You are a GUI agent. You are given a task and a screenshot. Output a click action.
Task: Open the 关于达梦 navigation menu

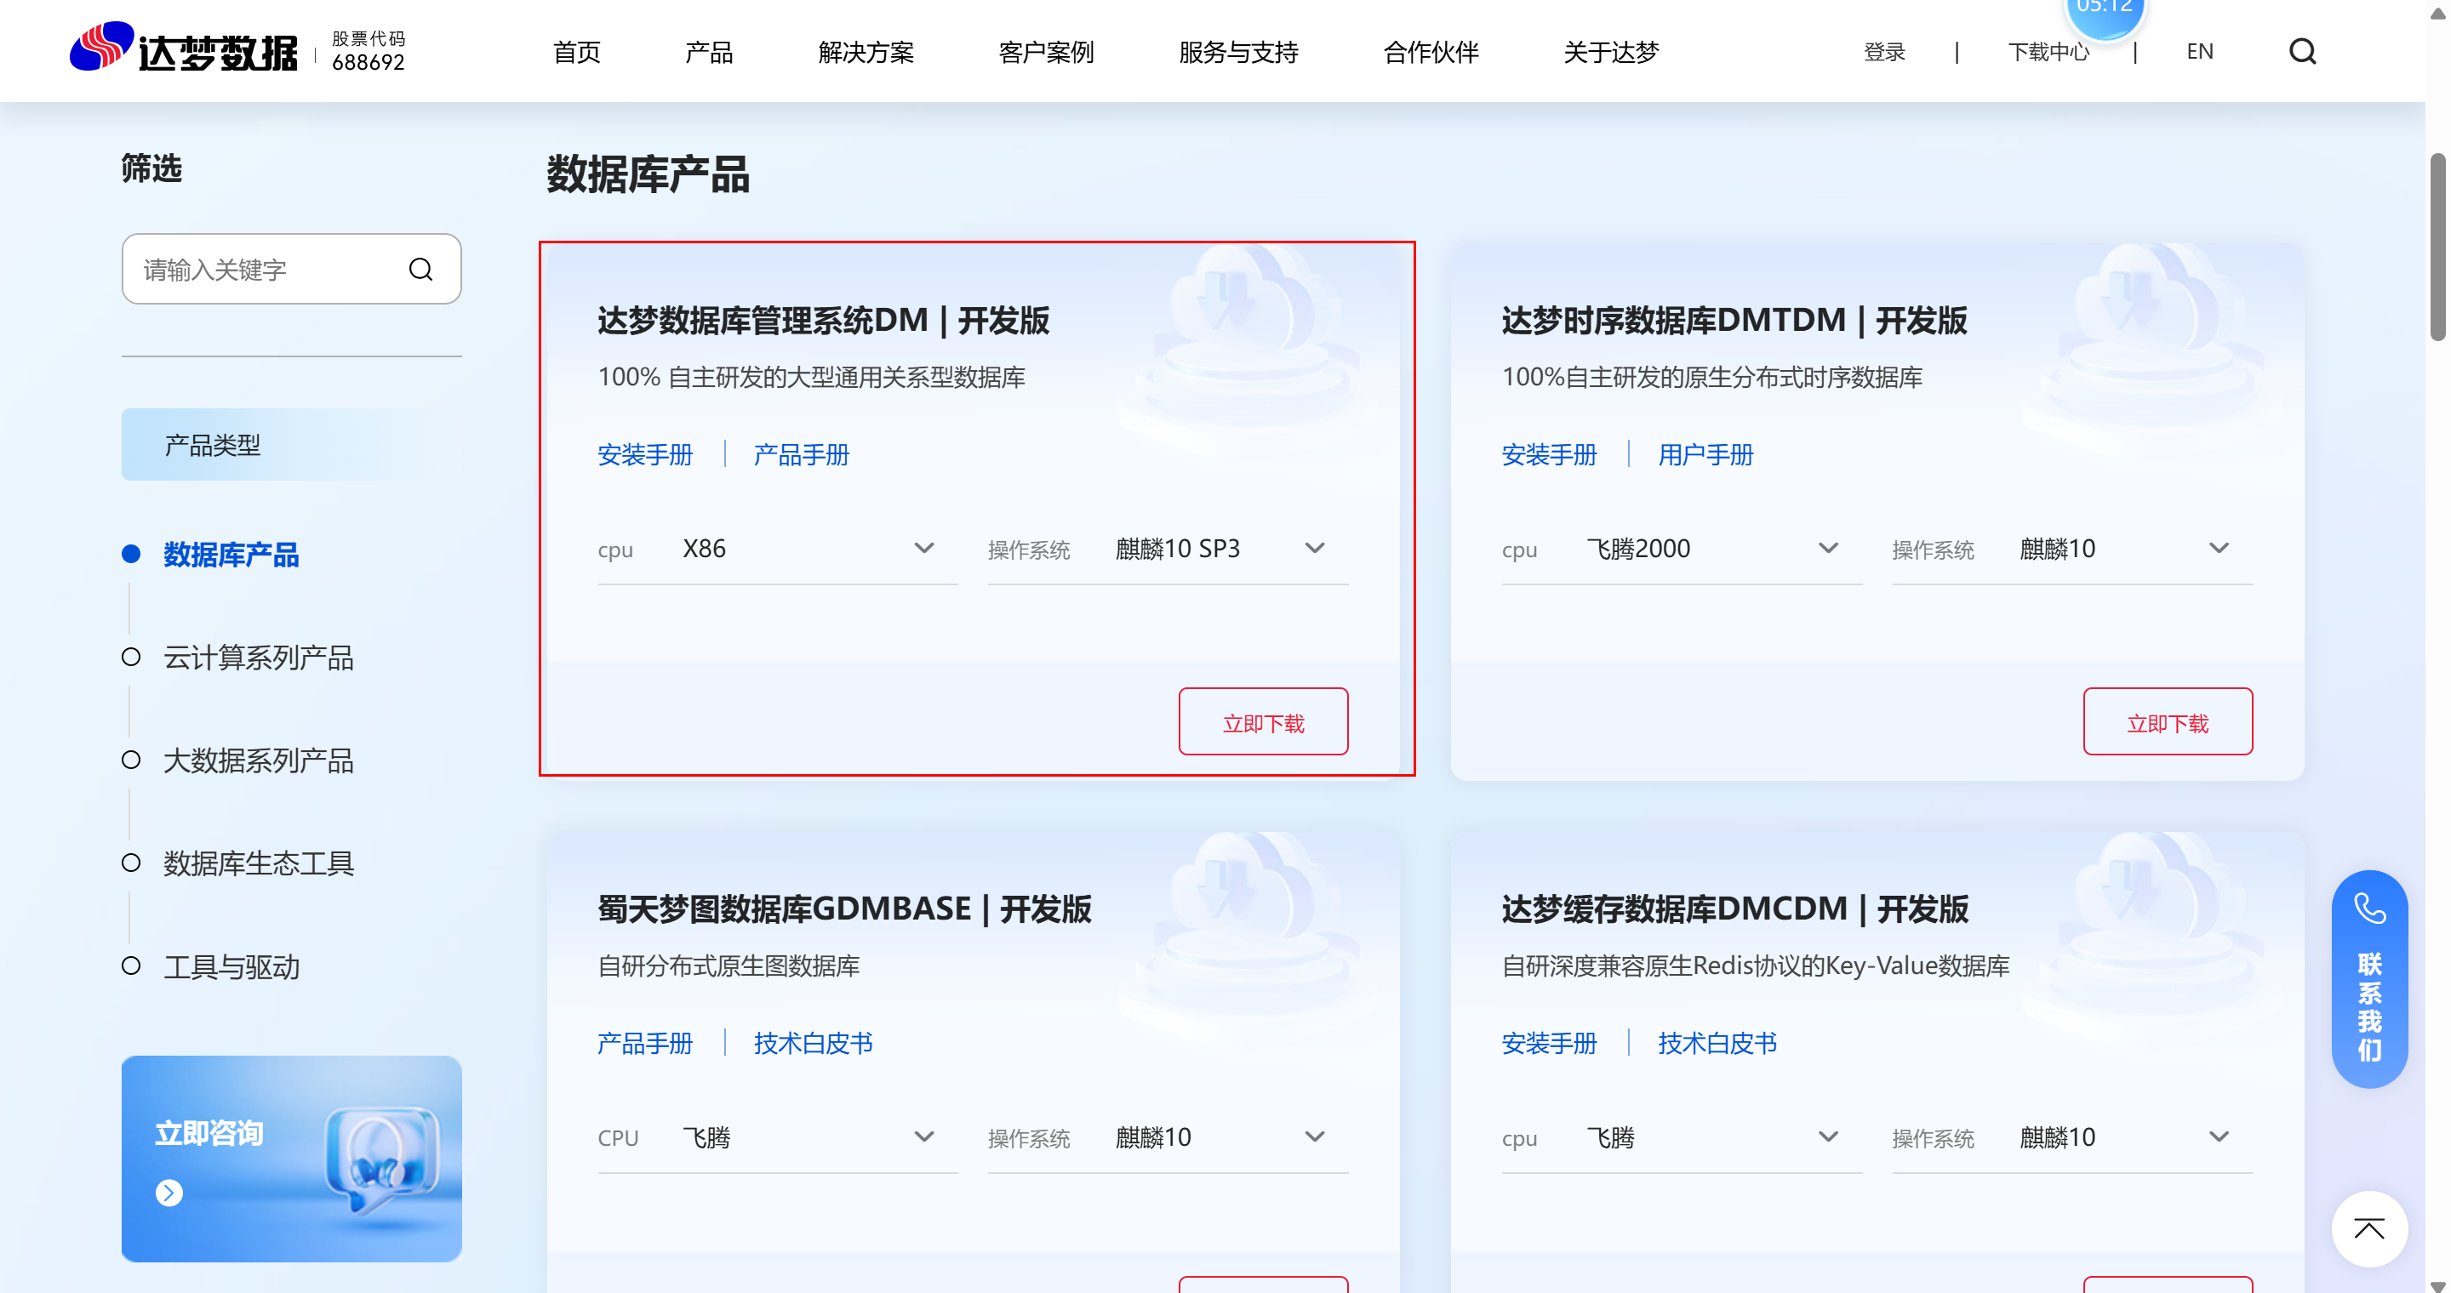[x=1610, y=52]
